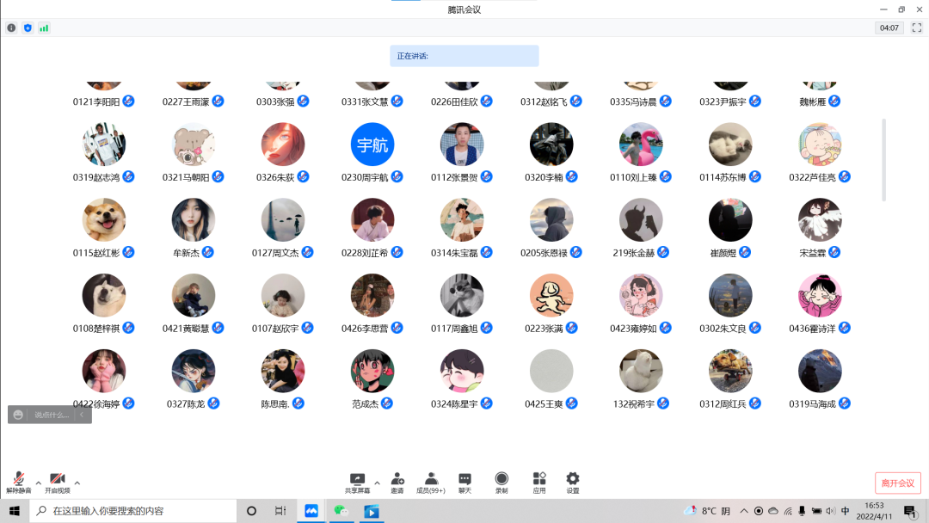The image size is (929, 523).
Task: Open 设置 settings gear
Action: (573, 482)
